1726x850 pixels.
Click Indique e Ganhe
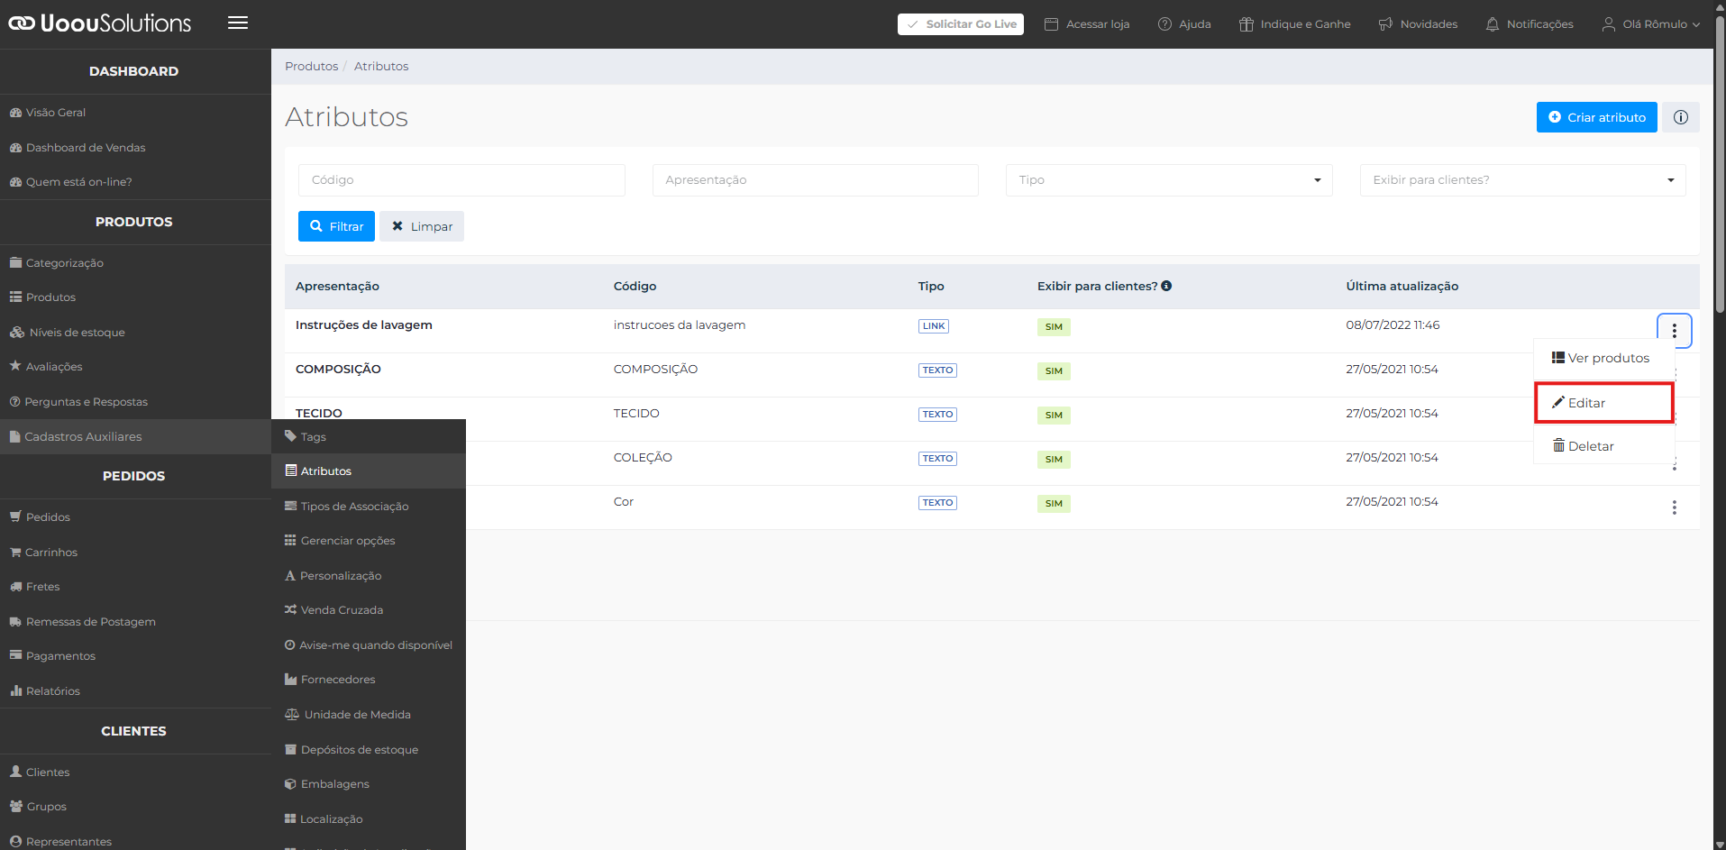[1294, 24]
